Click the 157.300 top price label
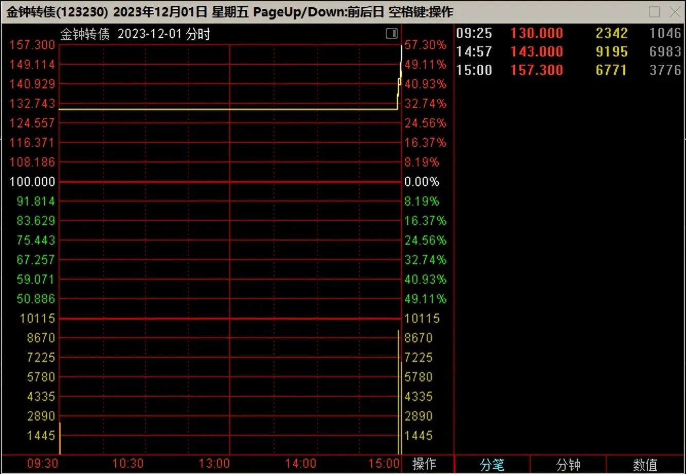Viewport: 686px width, 474px height. 32,45
